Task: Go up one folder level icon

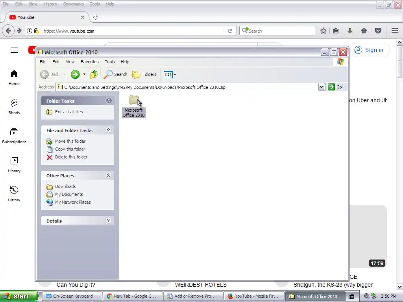Action: point(94,74)
